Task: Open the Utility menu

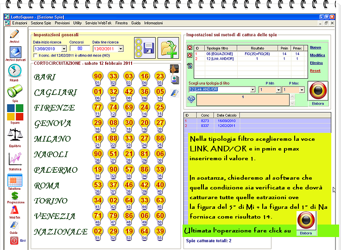Action: pyautogui.click(x=77, y=23)
